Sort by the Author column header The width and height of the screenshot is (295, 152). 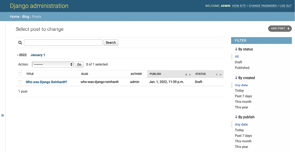tap(136, 74)
